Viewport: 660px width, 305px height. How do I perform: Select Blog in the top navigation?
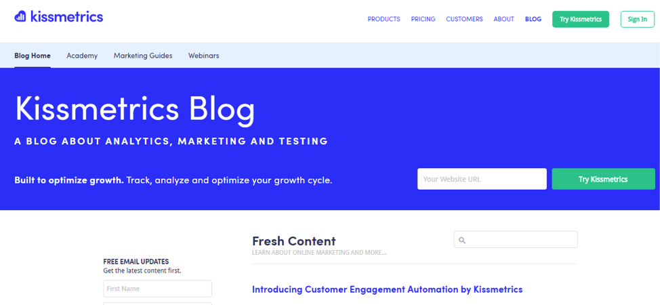pyautogui.click(x=533, y=19)
